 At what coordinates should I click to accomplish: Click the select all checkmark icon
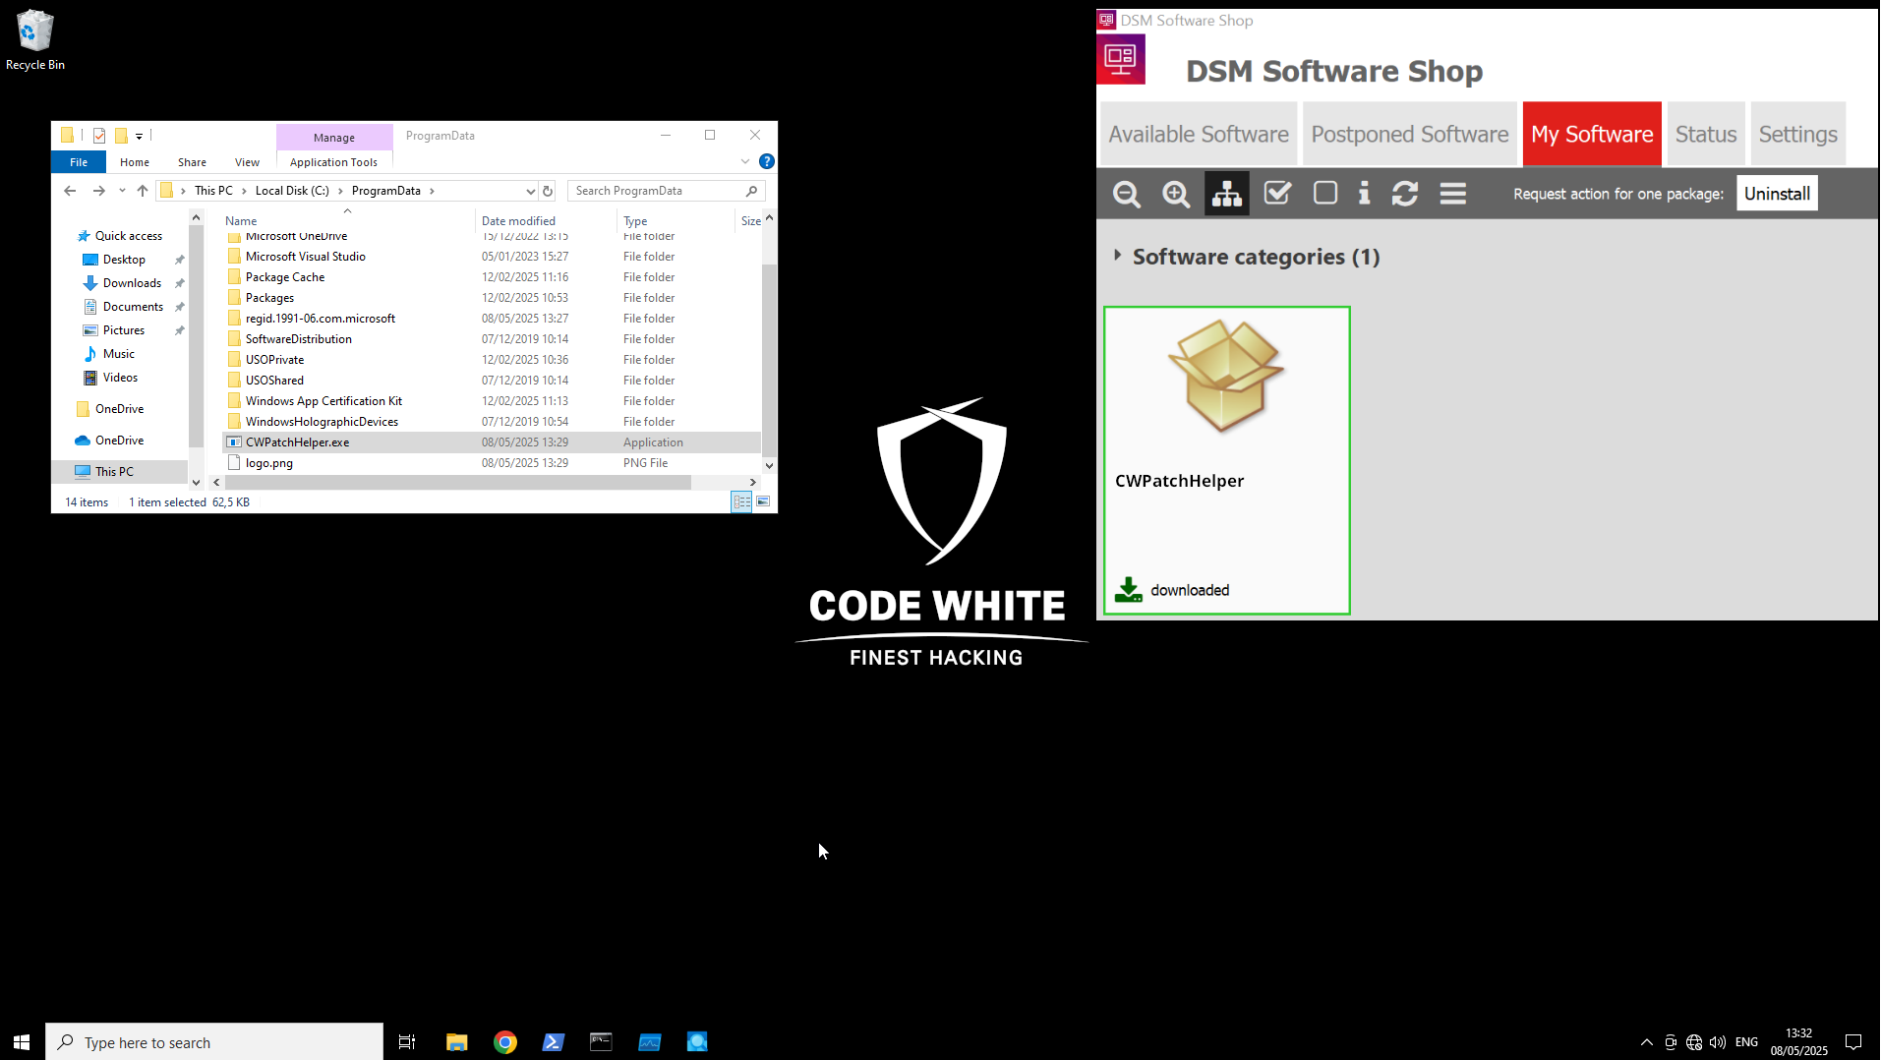pyautogui.click(x=1277, y=194)
